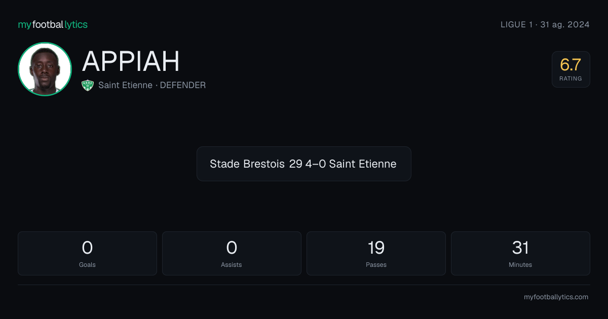Open Appiah's player photo
The width and height of the screenshot is (608, 319).
(x=45, y=69)
